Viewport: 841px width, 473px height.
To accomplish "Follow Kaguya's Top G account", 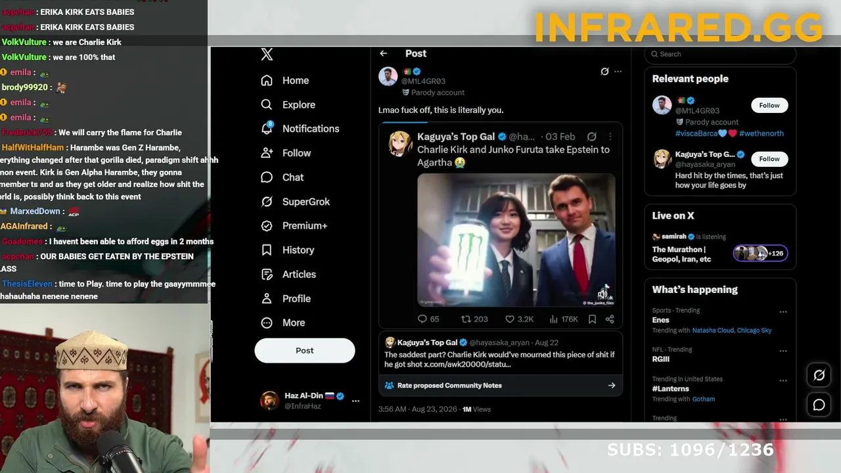I will coord(769,159).
